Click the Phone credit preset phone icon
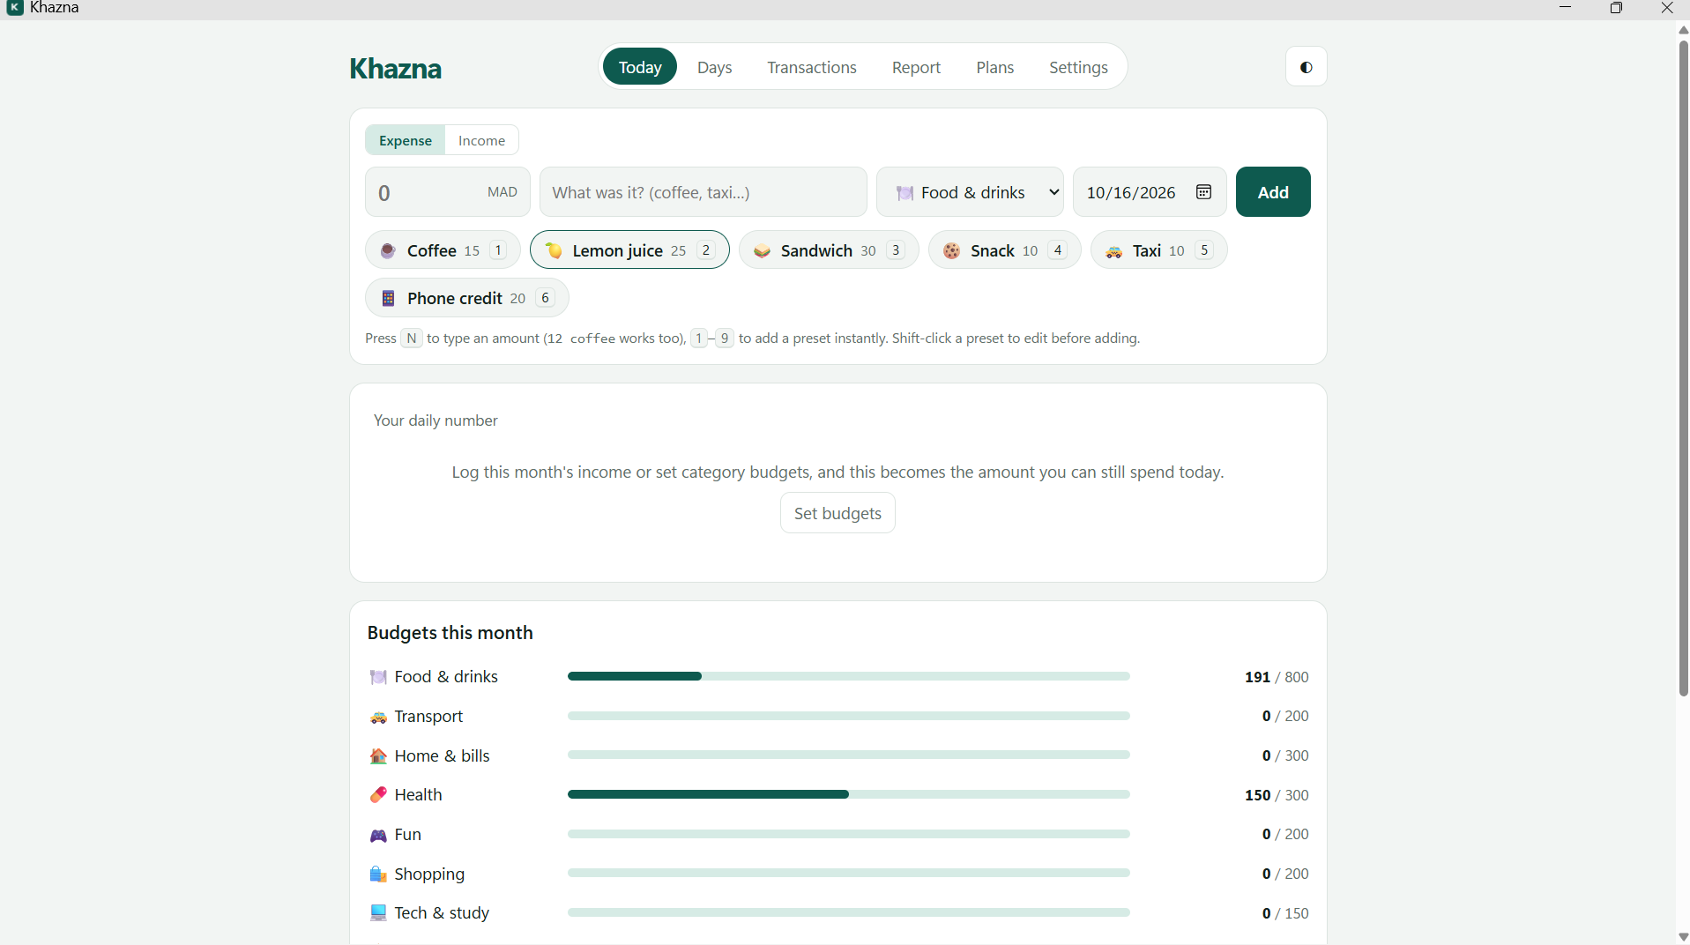Viewport: 1690px width, 945px height. [x=388, y=299]
